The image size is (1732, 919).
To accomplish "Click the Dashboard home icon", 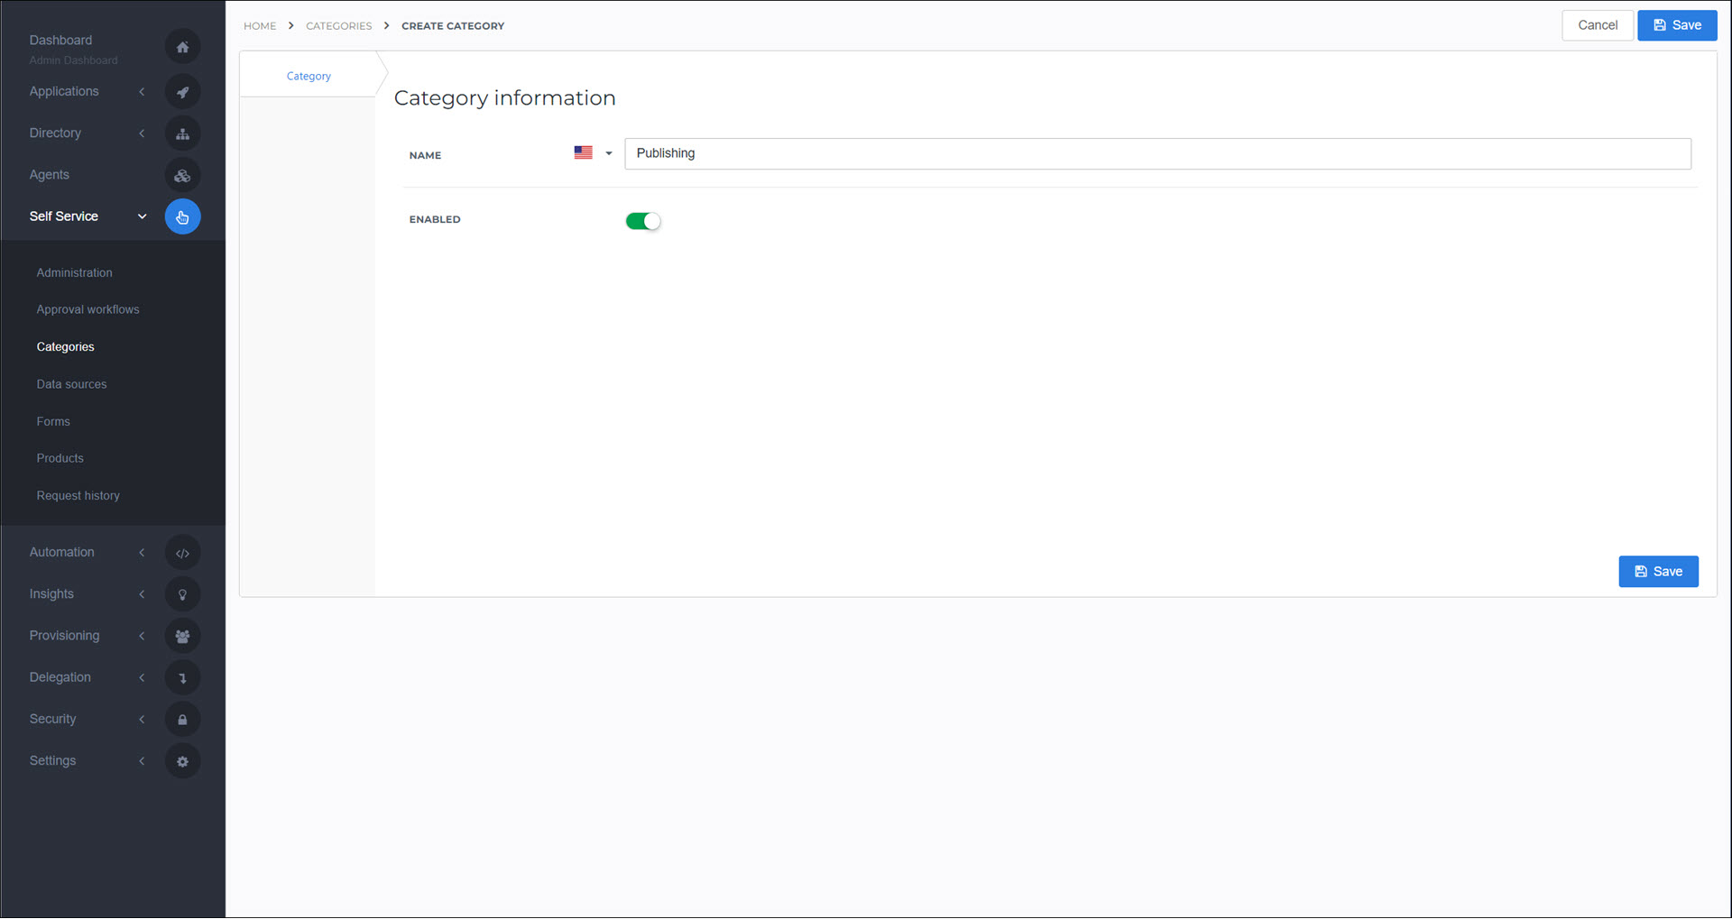I will coord(182,47).
